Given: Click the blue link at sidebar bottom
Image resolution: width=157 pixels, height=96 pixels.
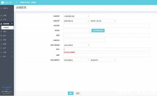Looking at the screenshot, I should tap(7, 88).
